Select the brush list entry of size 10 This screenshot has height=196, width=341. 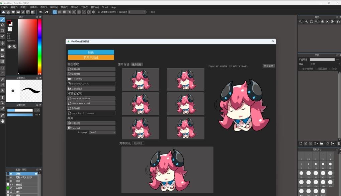[x=22, y=181]
